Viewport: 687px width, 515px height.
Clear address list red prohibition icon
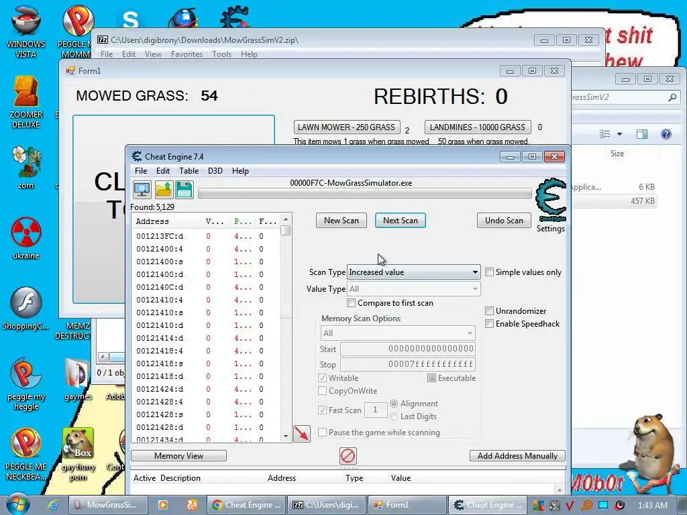point(348,456)
